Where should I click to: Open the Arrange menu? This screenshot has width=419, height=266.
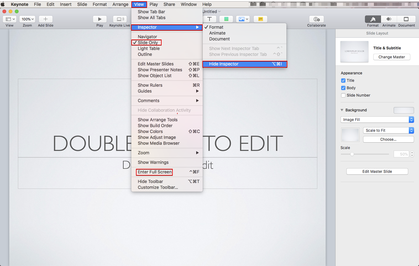click(x=120, y=4)
